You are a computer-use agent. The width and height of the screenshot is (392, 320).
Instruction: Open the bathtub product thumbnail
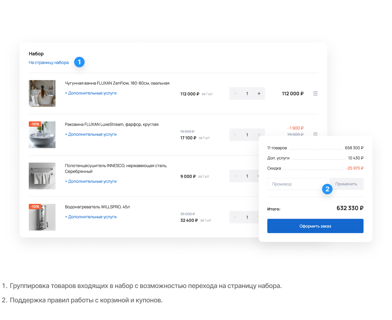pos(42,93)
